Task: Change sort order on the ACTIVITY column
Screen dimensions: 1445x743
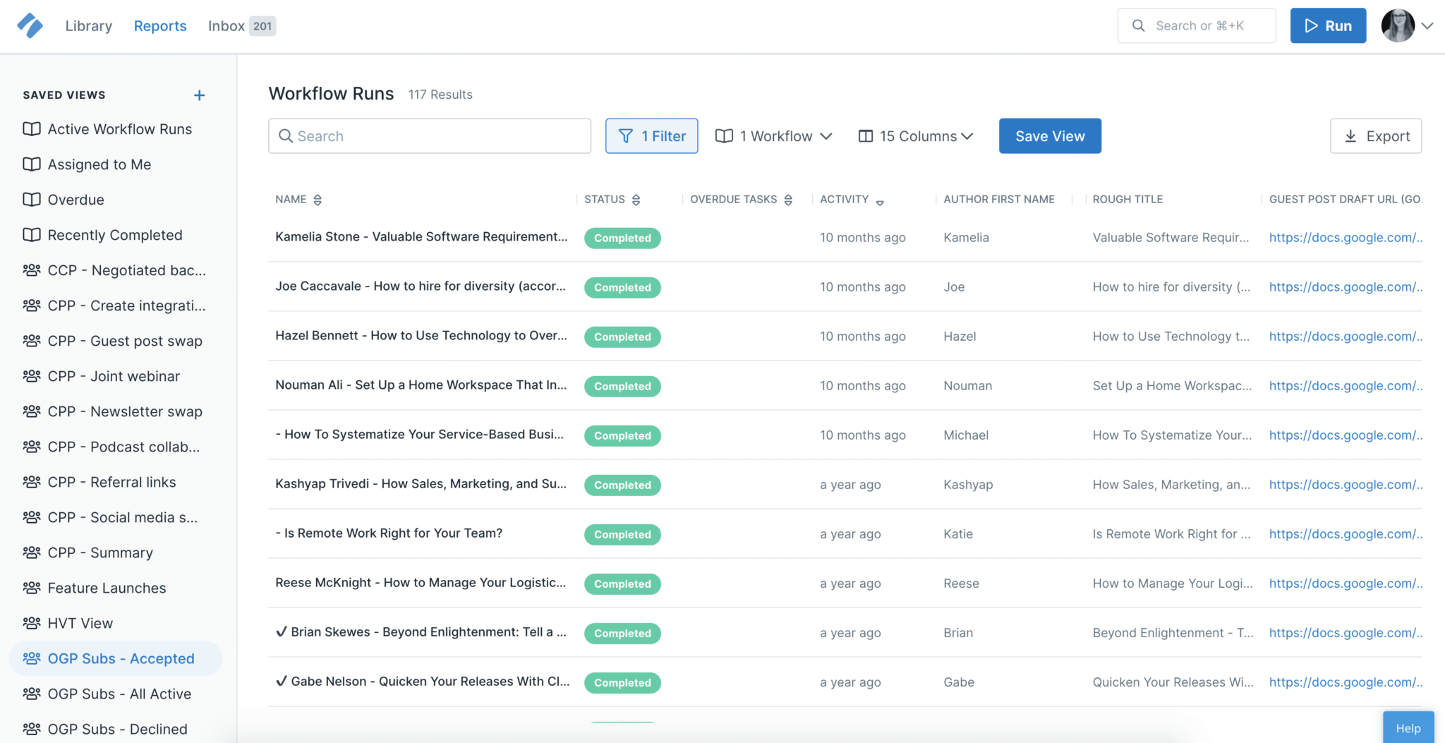Action: coord(881,201)
